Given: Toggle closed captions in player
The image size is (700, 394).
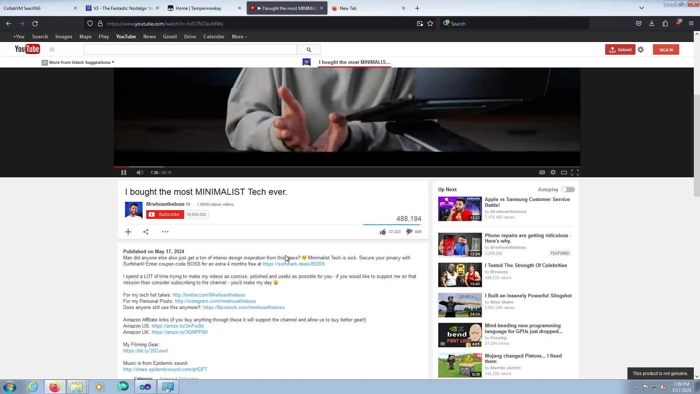Looking at the screenshot, I should [542, 172].
